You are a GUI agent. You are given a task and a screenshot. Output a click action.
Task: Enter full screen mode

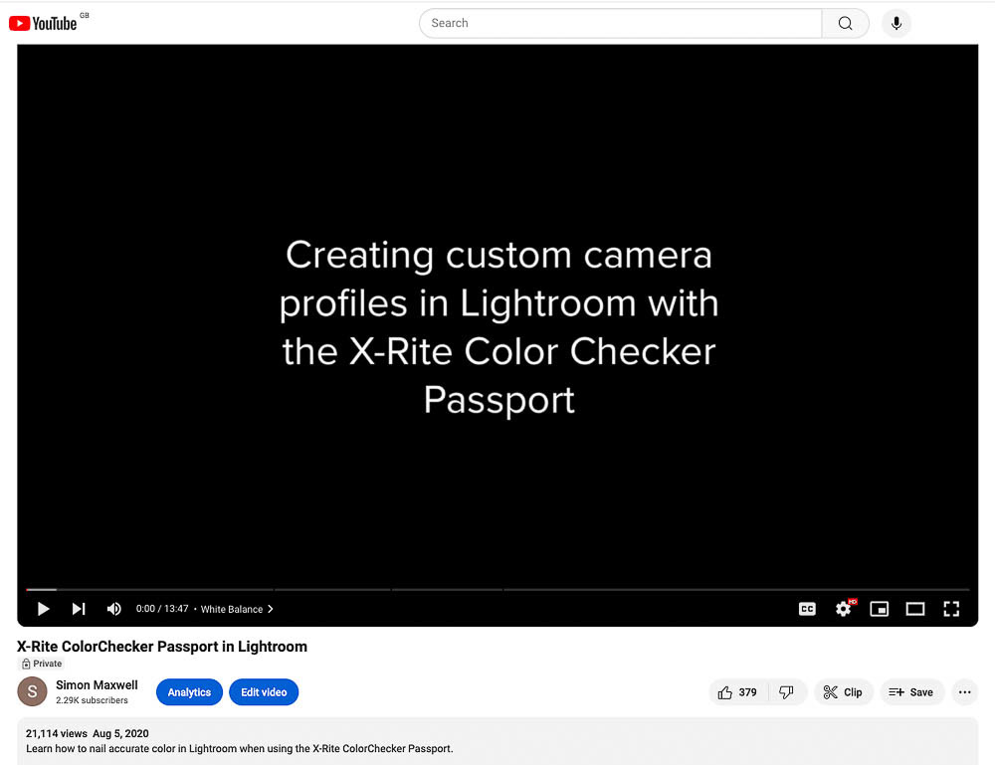click(951, 609)
